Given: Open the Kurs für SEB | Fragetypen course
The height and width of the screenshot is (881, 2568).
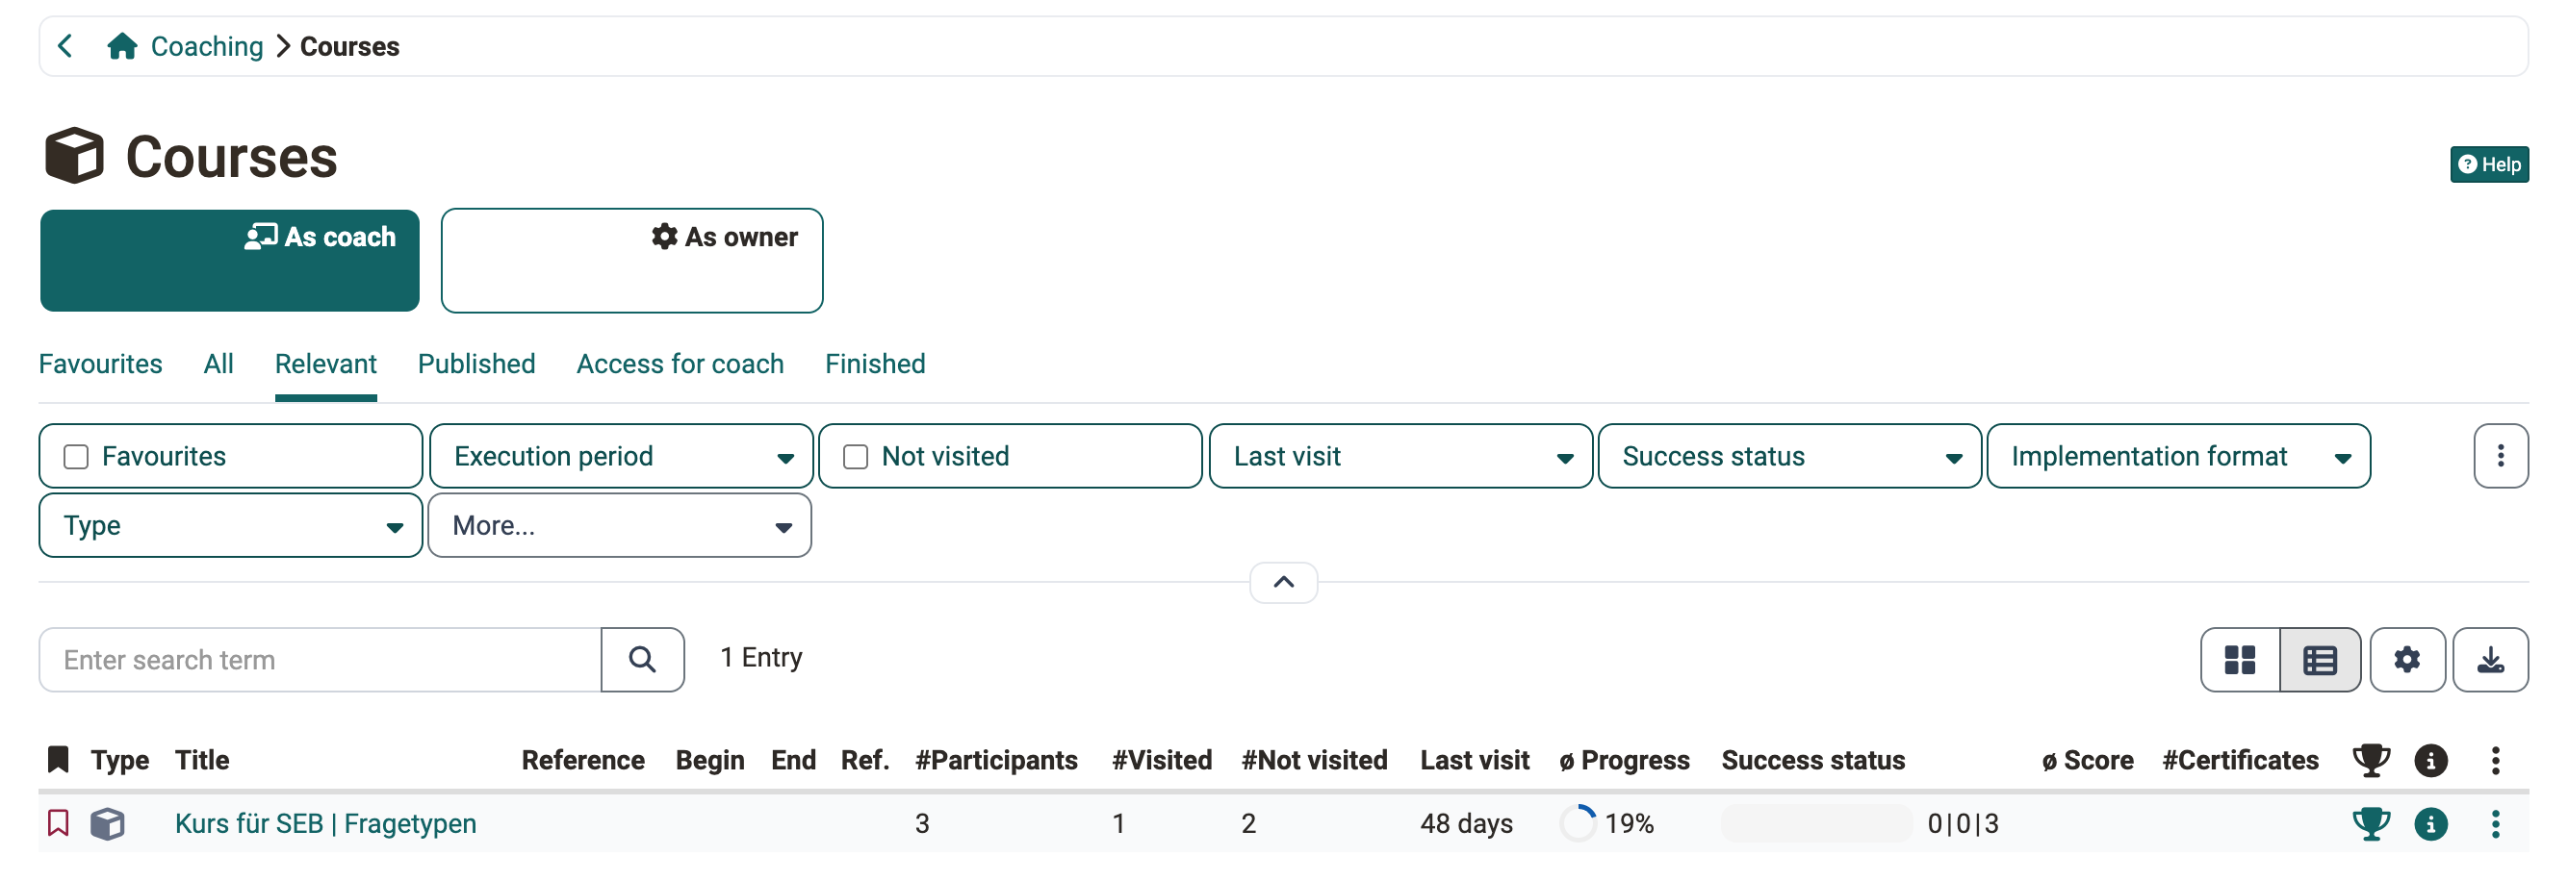Looking at the screenshot, I should 325,823.
